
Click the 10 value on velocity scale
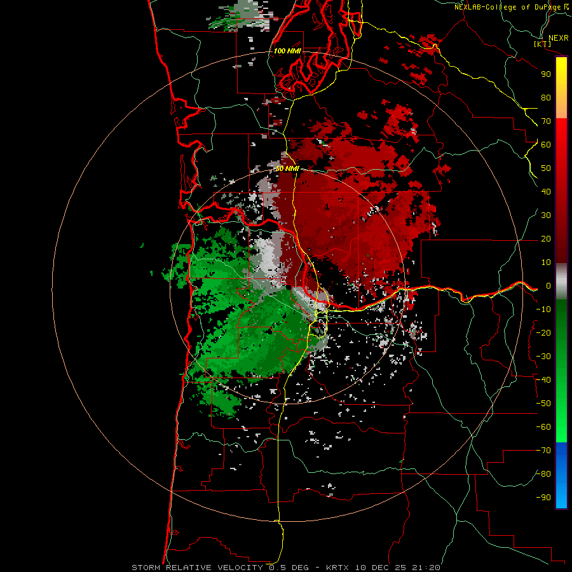[x=546, y=262]
